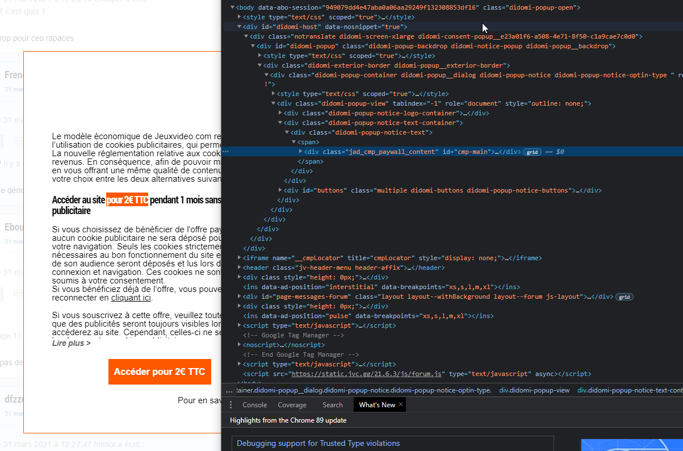Expand the noscript node
The image size is (683, 451).
240,345
